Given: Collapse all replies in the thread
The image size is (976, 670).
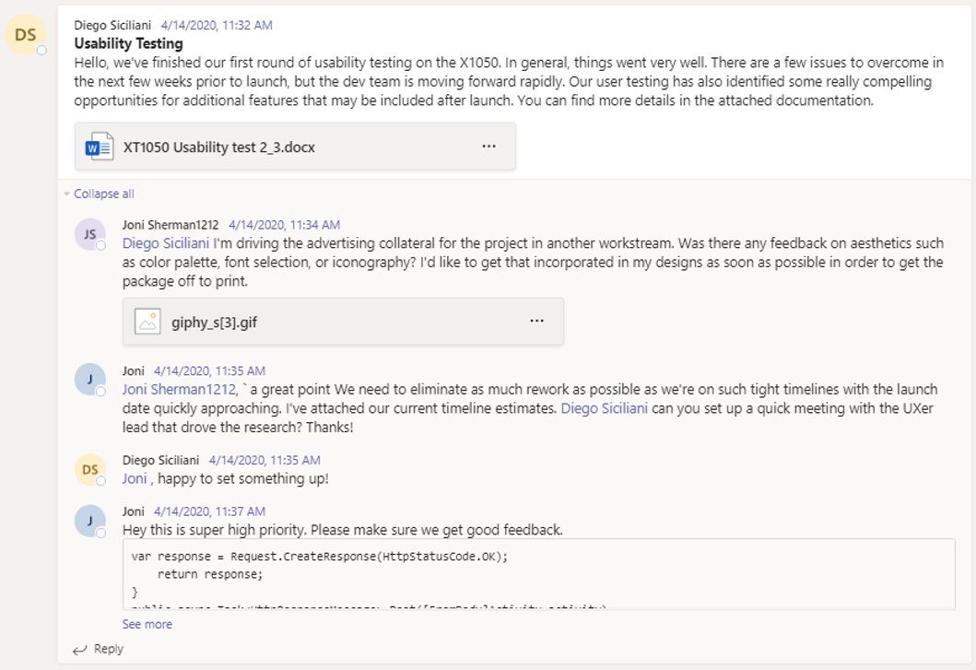Looking at the screenshot, I should [104, 194].
